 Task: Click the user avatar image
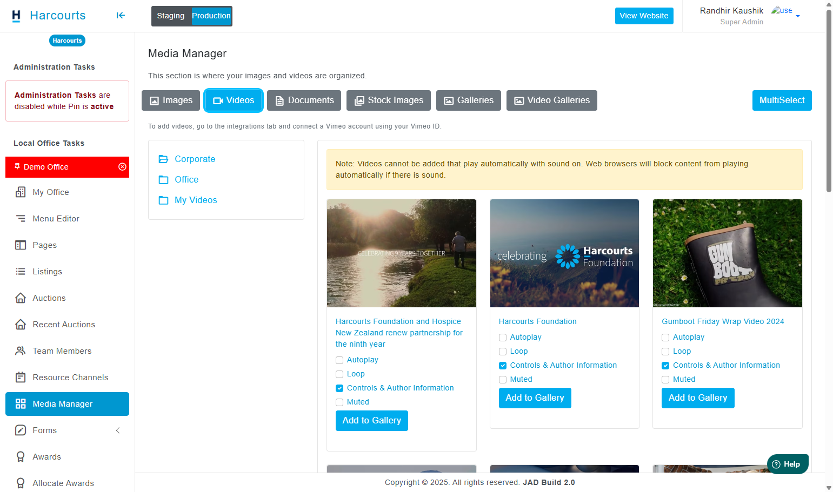[x=782, y=10]
